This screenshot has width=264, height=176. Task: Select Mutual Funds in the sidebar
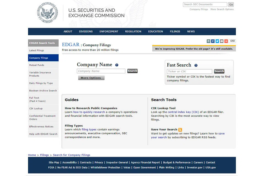click(x=37, y=65)
